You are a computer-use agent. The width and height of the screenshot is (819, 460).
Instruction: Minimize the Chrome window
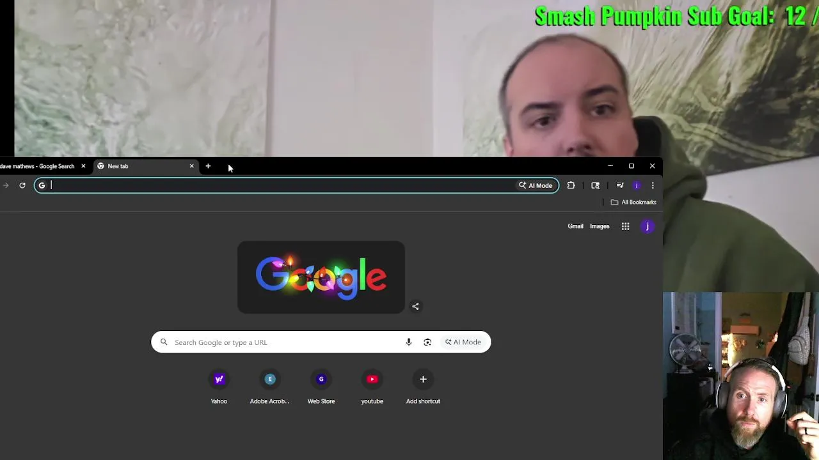pyautogui.click(x=610, y=166)
